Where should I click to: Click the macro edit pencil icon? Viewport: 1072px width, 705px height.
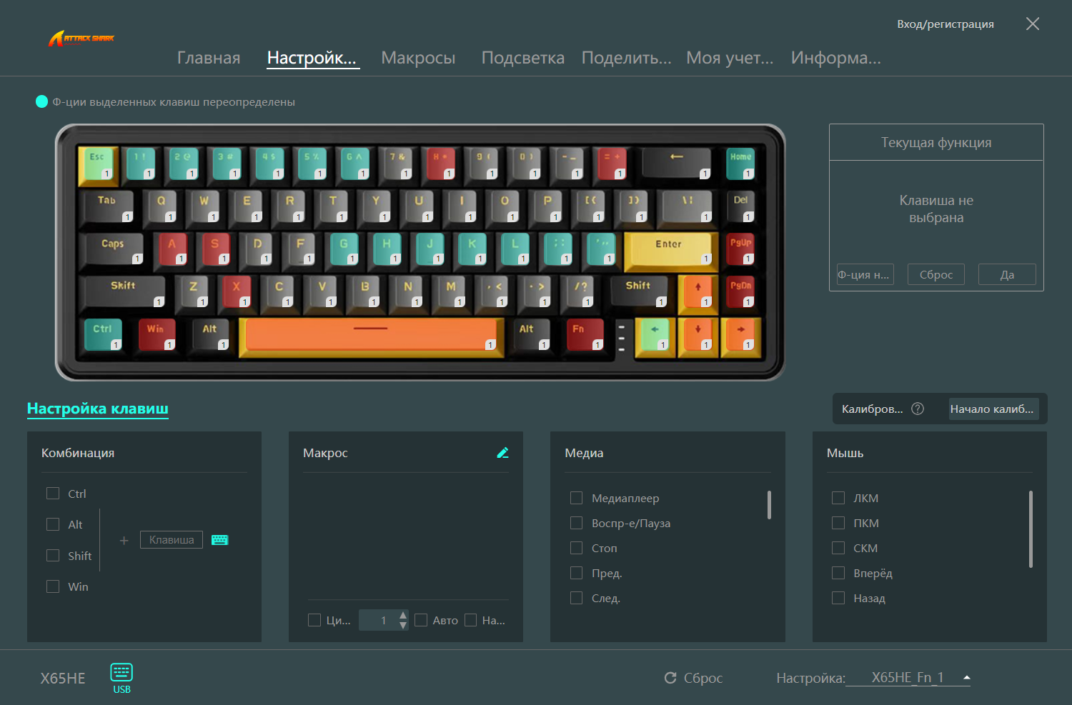[x=502, y=453]
